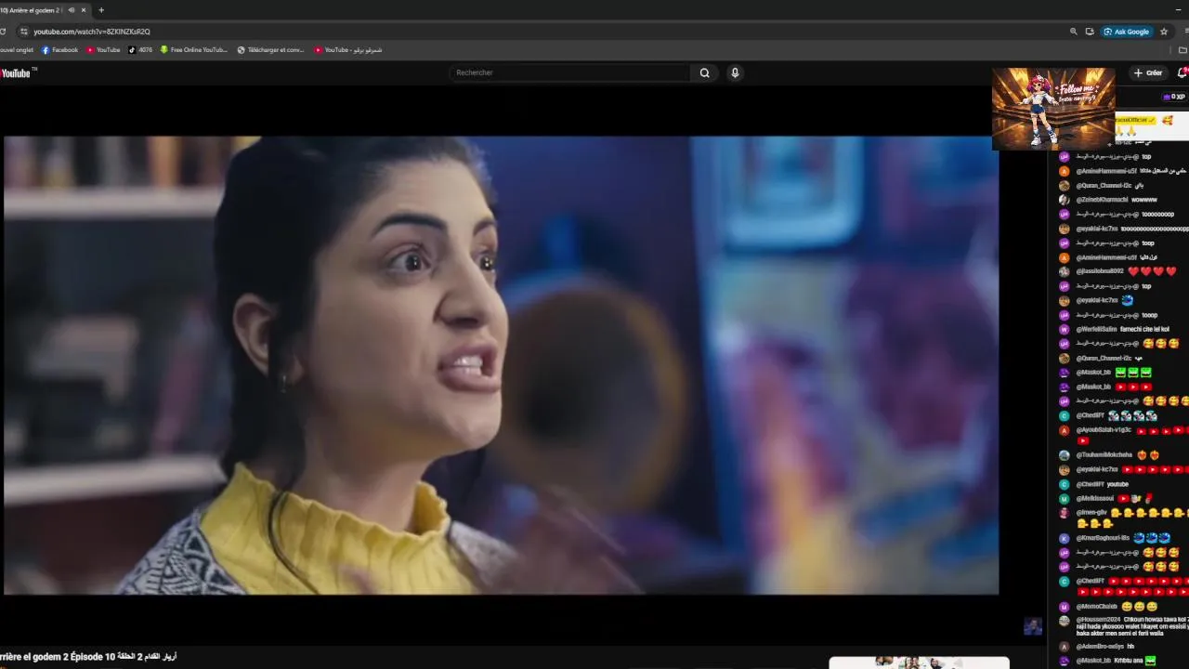The width and height of the screenshot is (1189, 669).
Task: Open the TikTok 4076 bookmark
Action: (140, 50)
